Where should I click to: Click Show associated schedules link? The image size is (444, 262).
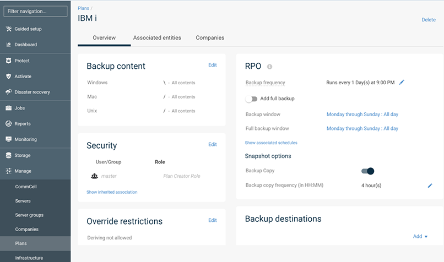click(271, 143)
